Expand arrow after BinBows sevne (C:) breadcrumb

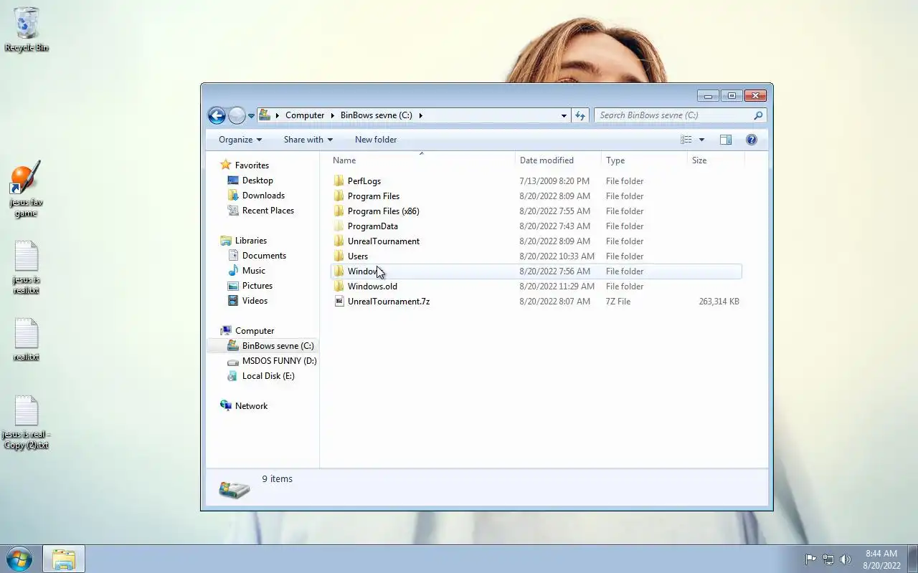(x=421, y=115)
